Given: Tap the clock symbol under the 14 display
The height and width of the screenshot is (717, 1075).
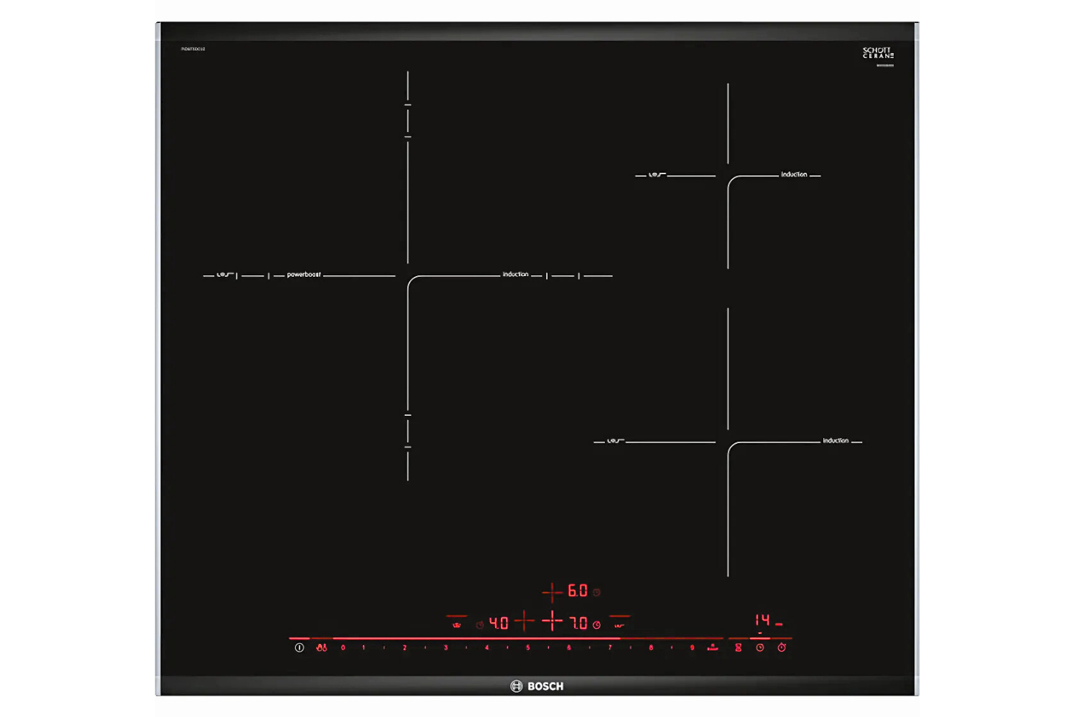Looking at the screenshot, I should pyautogui.click(x=760, y=647).
